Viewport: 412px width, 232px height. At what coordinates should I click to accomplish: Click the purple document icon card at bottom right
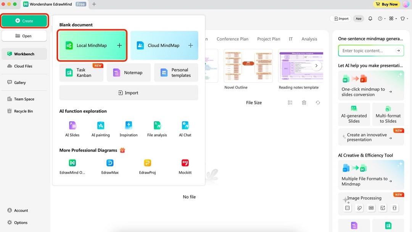[354, 226]
